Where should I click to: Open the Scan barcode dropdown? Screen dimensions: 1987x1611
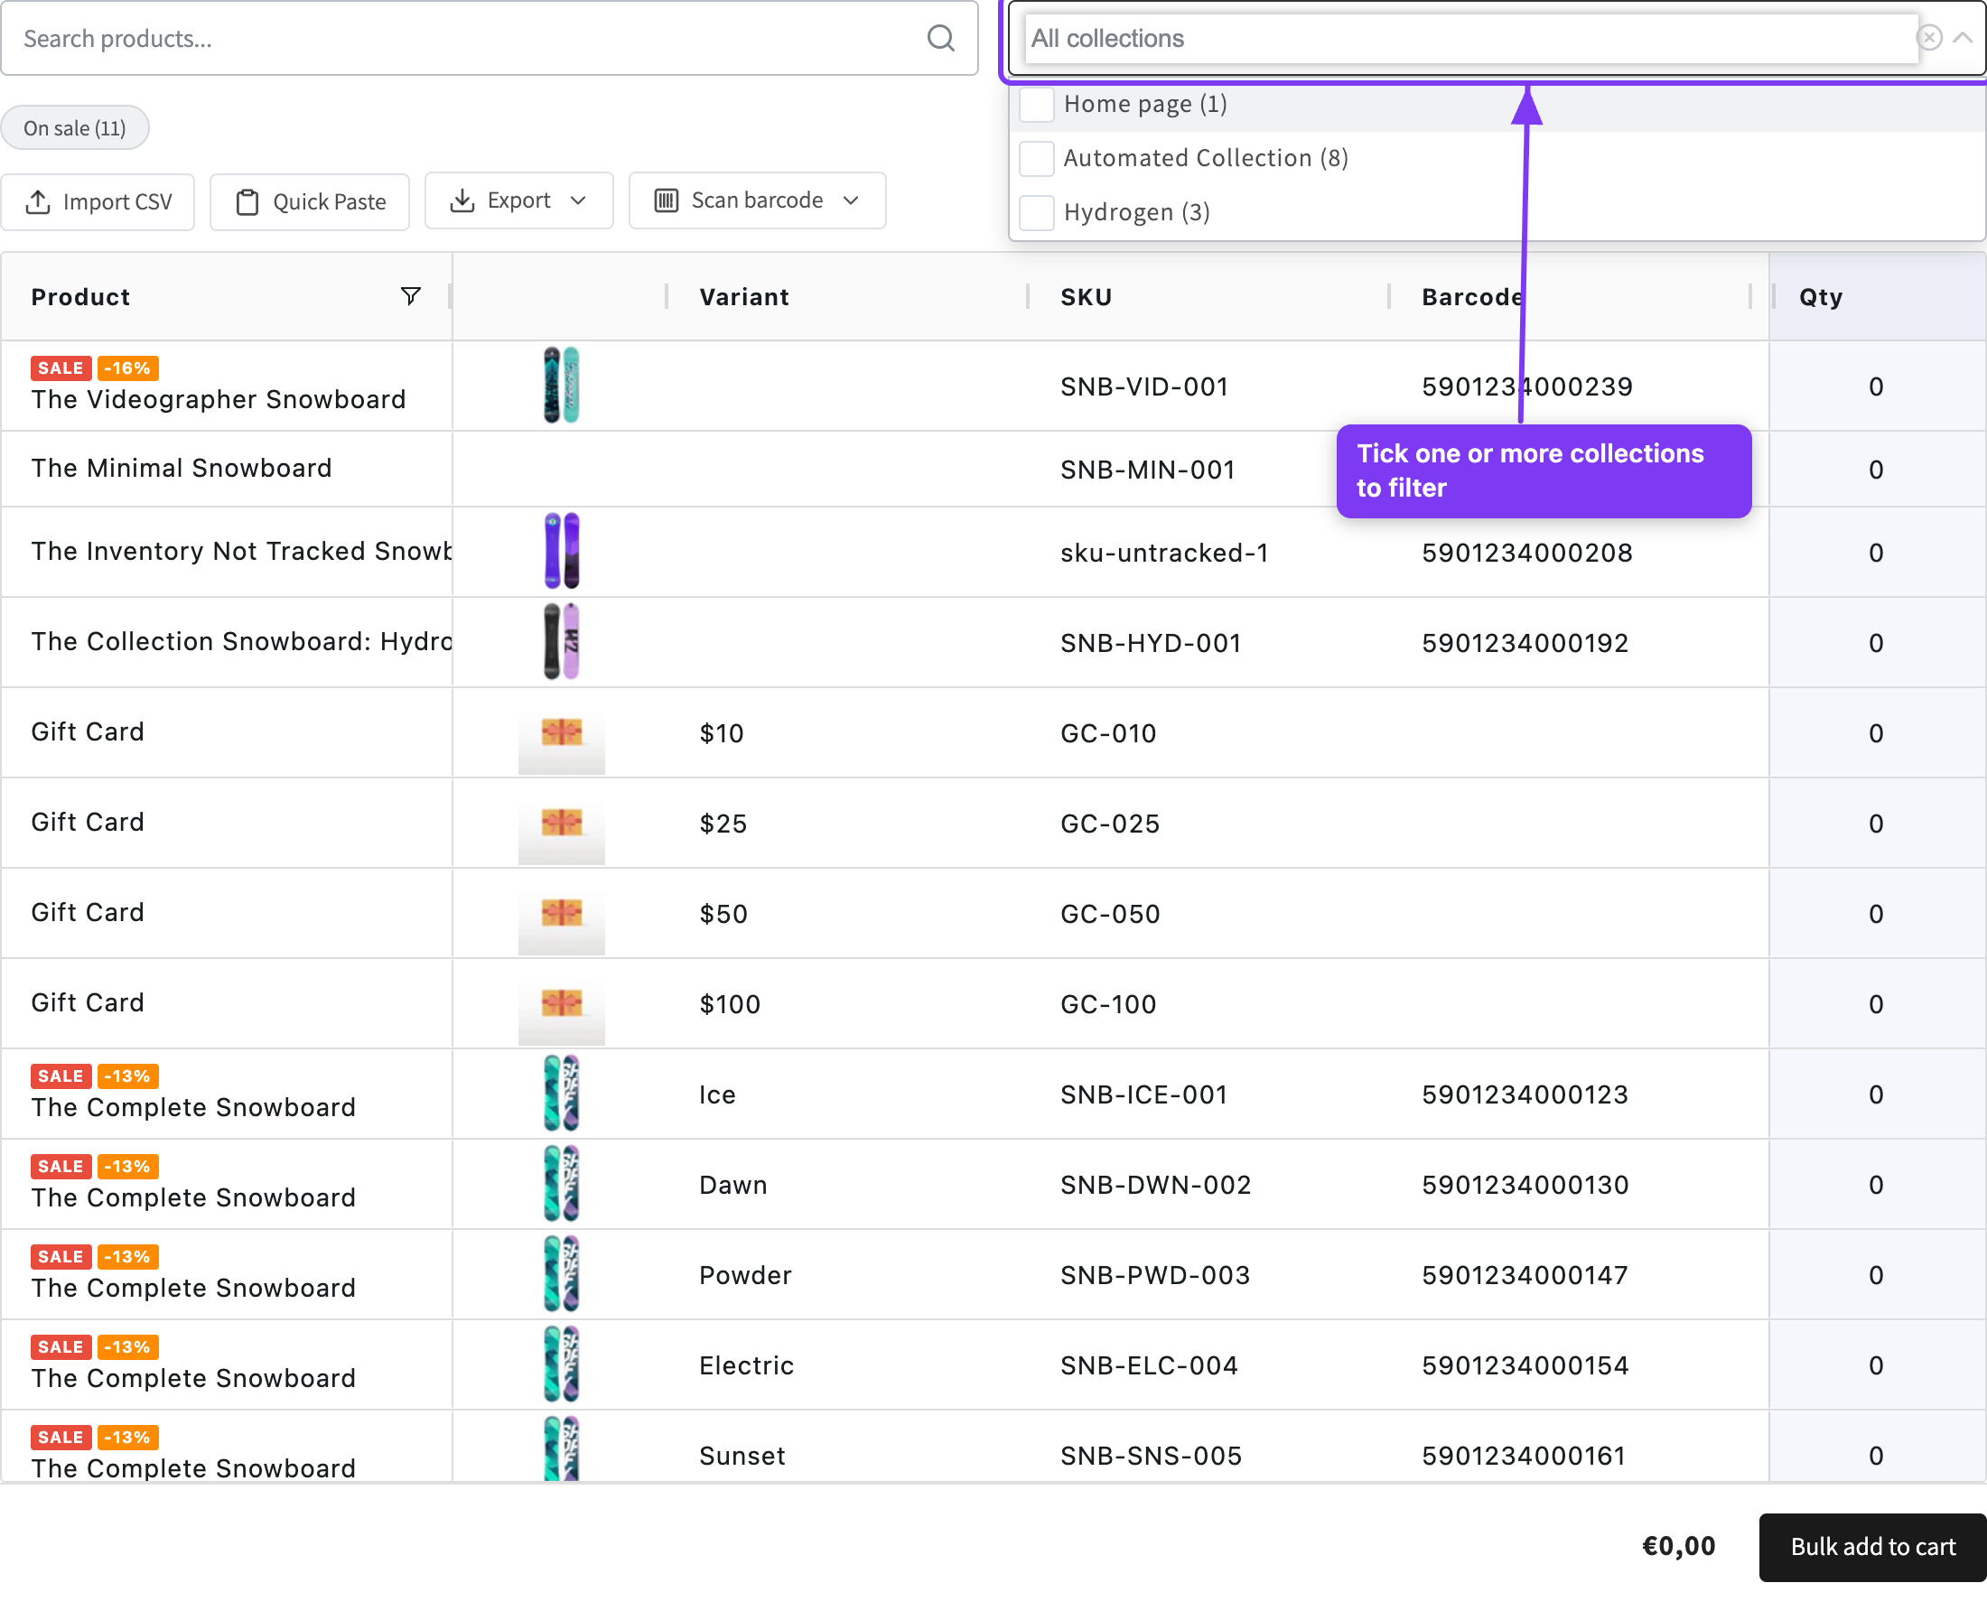(757, 200)
